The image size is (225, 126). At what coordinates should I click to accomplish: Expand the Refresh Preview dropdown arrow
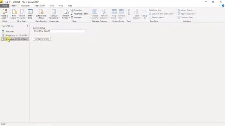pos(69,18)
